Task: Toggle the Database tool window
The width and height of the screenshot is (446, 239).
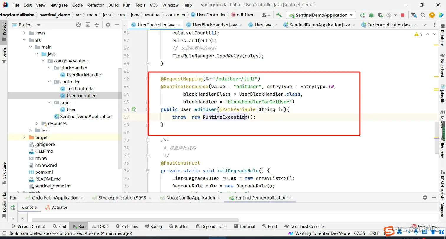Action: point(442,35)
